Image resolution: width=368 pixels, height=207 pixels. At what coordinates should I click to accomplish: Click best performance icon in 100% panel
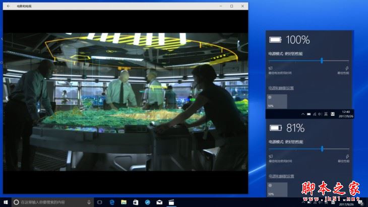[347, 68]
